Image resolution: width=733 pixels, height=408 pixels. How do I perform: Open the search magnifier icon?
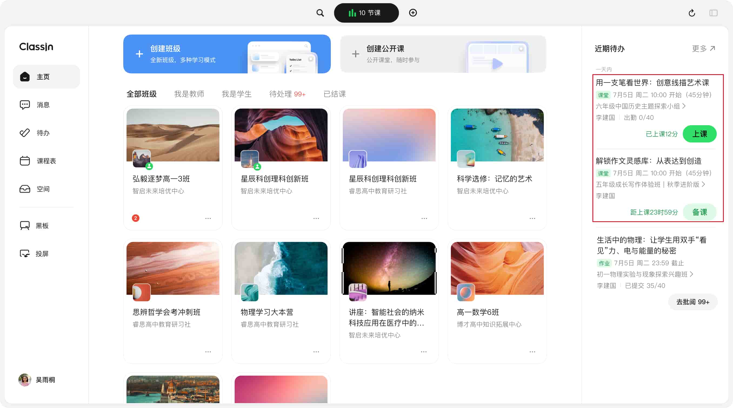tap(320, 13)
